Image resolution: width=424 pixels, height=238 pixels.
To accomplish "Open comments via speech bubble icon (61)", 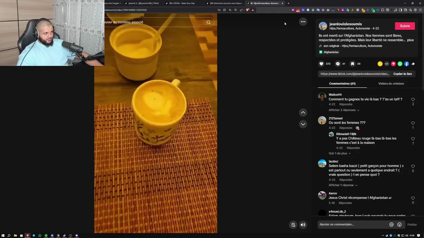I will pyautogui.click(x=338, y=64).
